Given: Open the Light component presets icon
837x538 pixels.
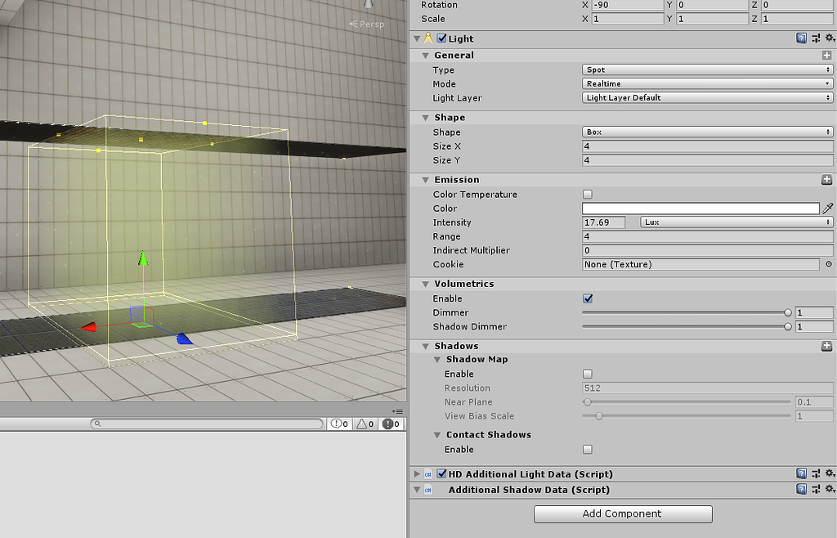Looking at the screenshot, I should point(816,38).
